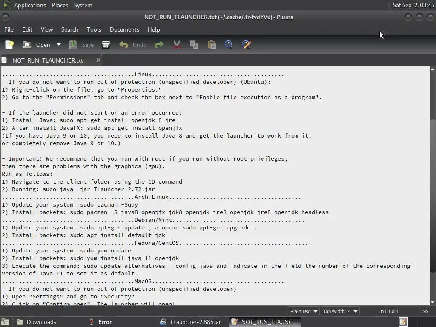Screen dimensions: 436x327
Task: Click the scrollbar down arrow
Action: coord(433,303)
